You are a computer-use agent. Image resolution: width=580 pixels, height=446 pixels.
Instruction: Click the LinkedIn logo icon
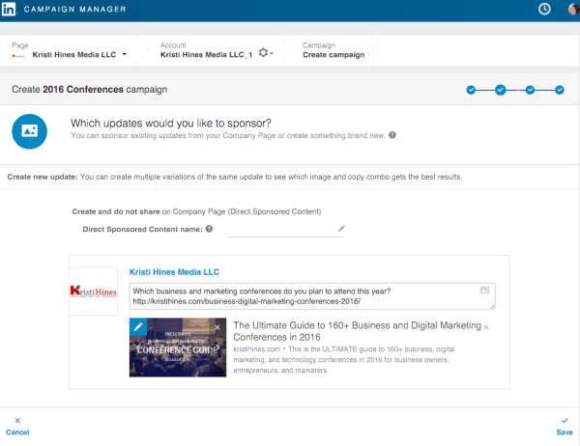pyautogui.click(x=9, y=9)
